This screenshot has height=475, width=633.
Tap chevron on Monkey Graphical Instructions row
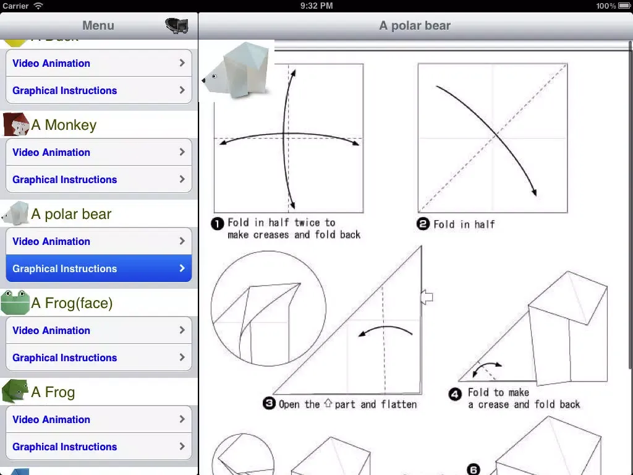(x=182, y=179)
